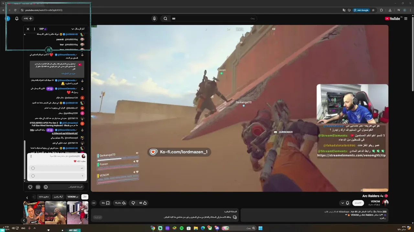This screenshot has height=232, width=414.
Task: Select the All filter chip
Action: (85, 197)
